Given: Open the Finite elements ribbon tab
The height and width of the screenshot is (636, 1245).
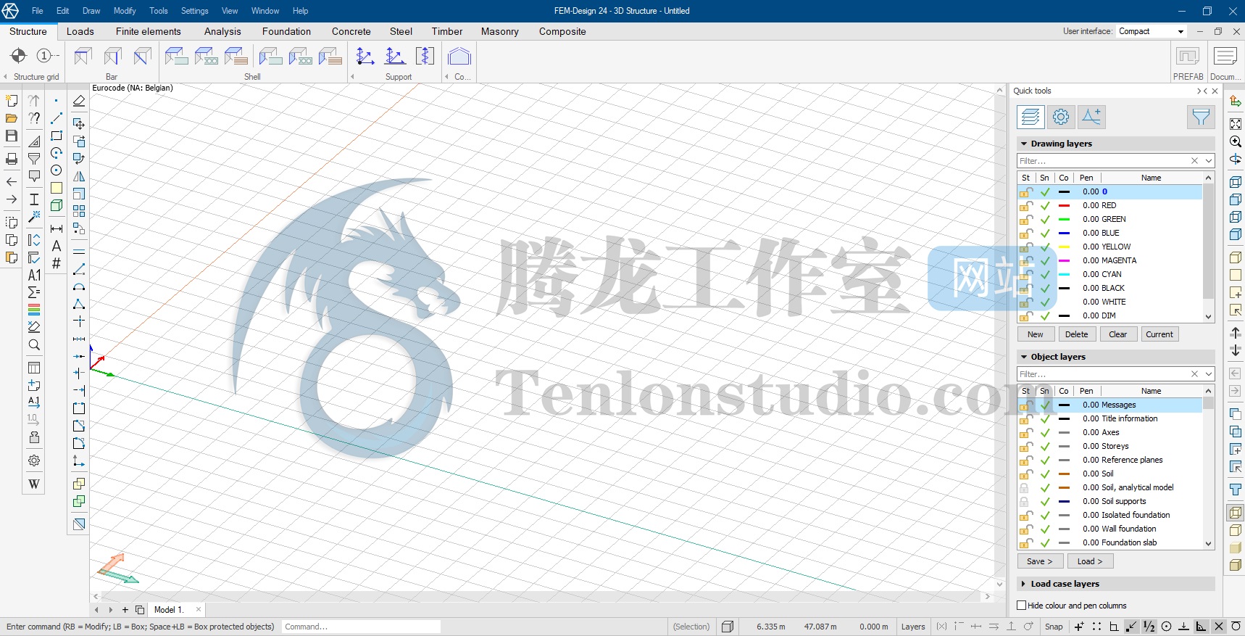Looking at the screenshot, I should click(x=149, y=31).
